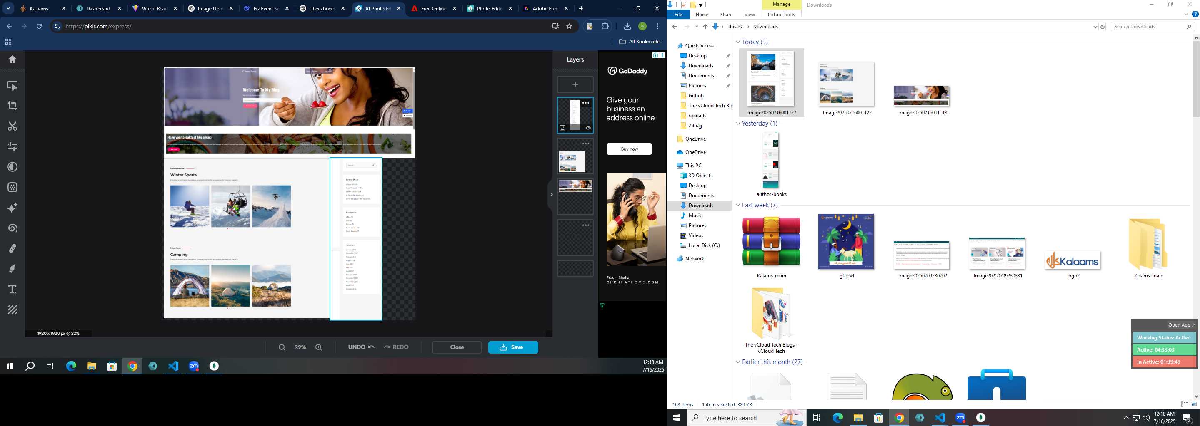Toggle visibility eye on selected layer
1200x426 pixels.
click(588, 128)
